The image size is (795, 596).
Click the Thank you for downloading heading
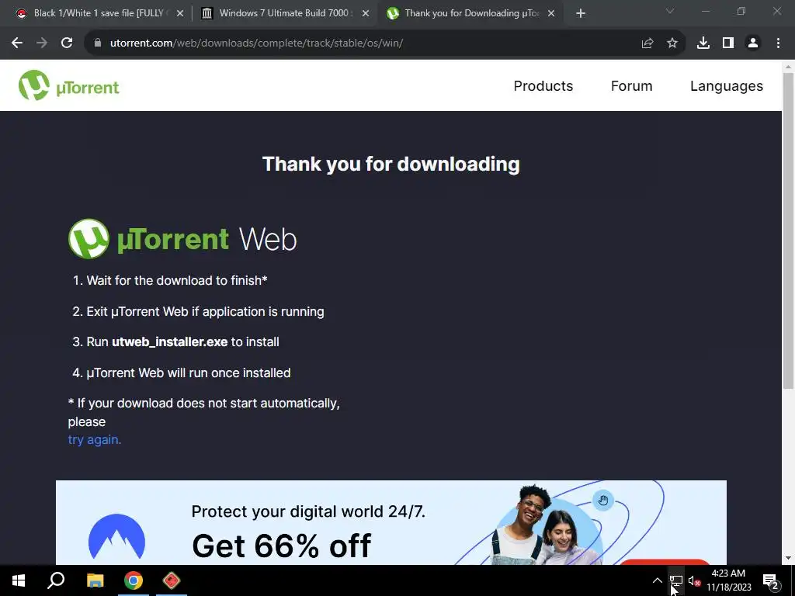pyautogui.click(x=391, y=165)
